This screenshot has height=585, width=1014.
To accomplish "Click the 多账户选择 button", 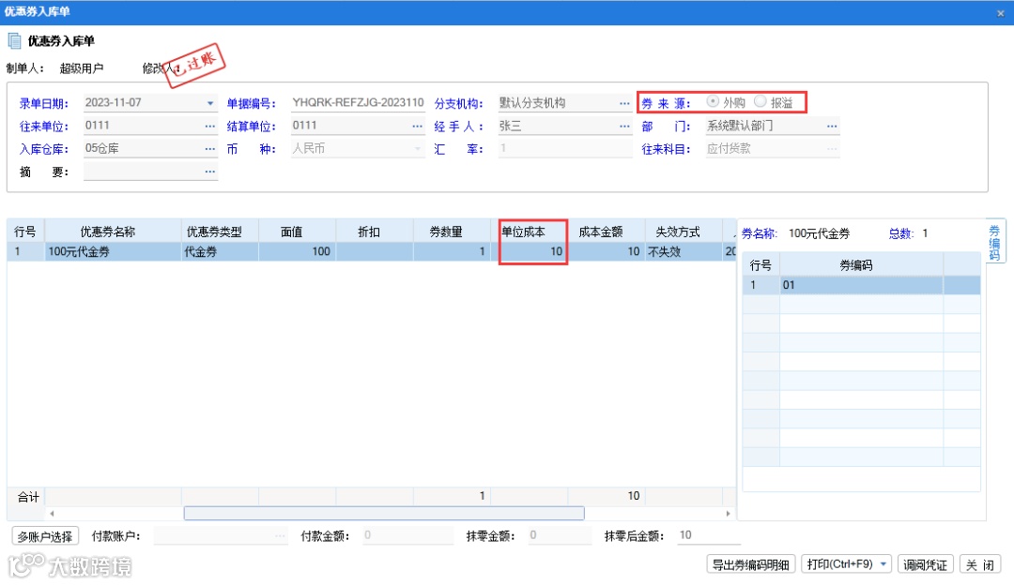I will pyautogui.click(x=45, y=536).
